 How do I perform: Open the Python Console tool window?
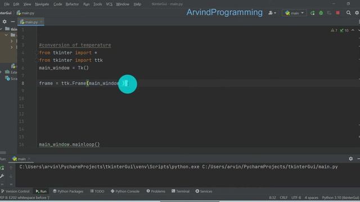(x=125, y=191)
